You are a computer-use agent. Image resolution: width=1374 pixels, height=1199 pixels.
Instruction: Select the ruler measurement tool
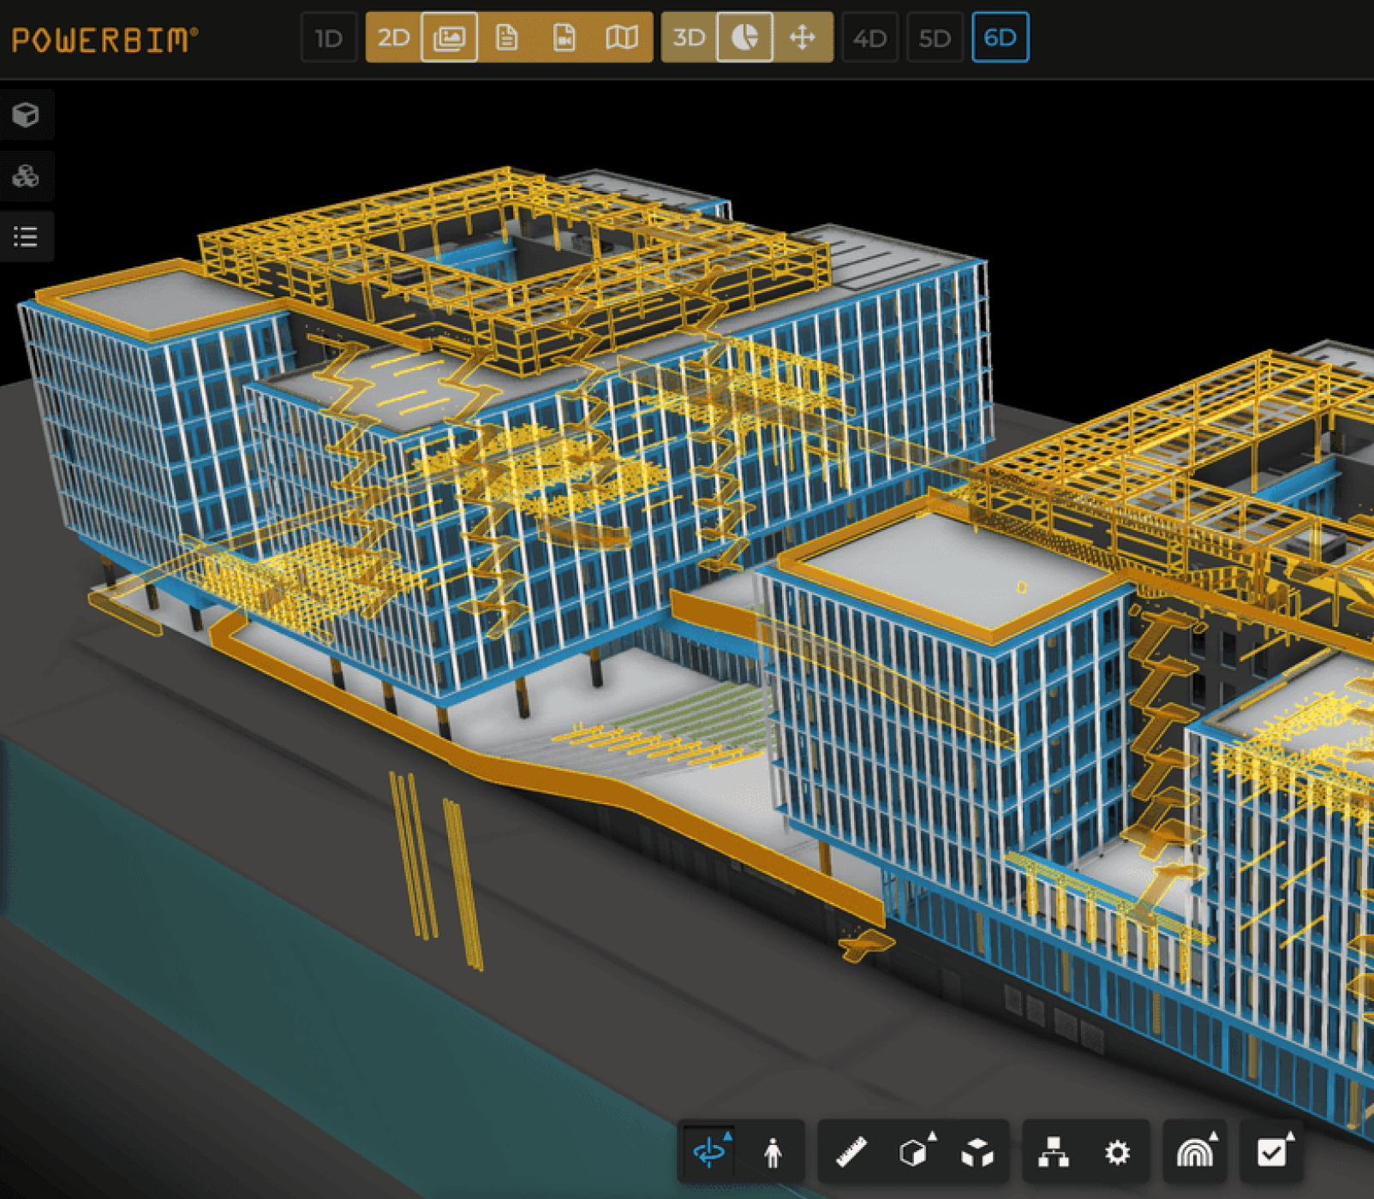coord(851,1154)
